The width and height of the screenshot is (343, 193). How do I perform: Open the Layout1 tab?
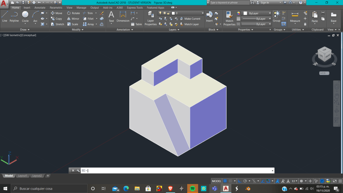click(22, 176)
